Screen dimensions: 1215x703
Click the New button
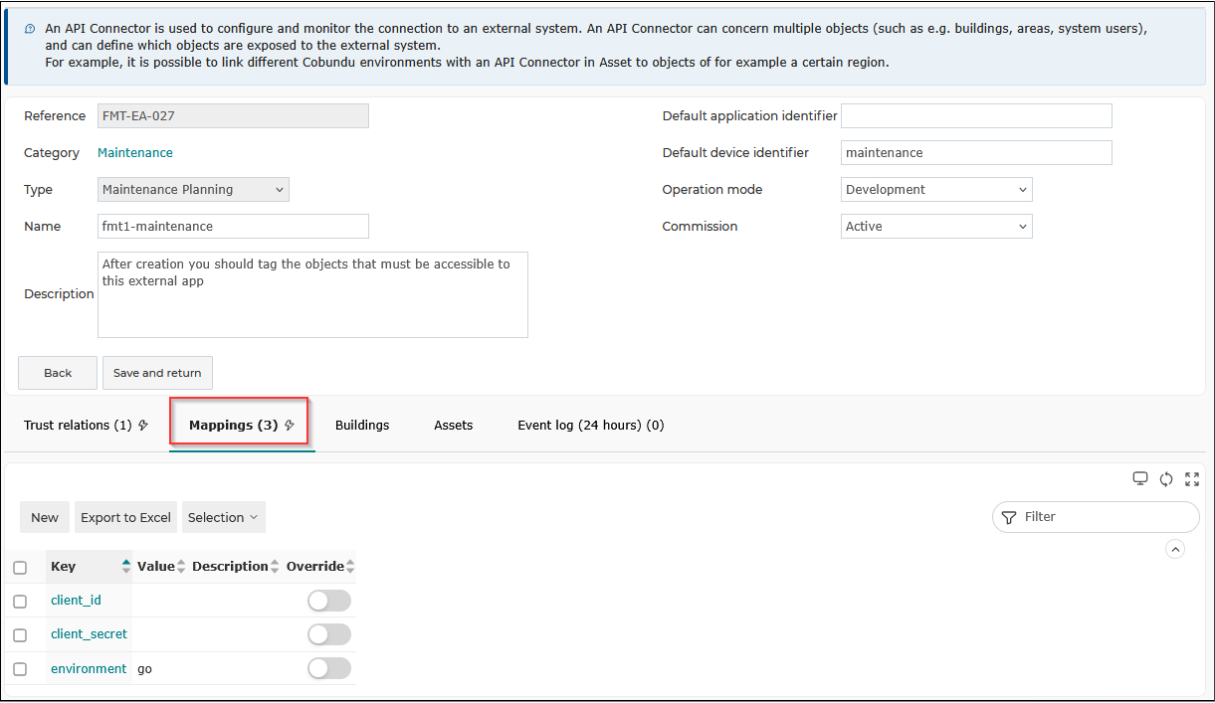click(45, 517)
